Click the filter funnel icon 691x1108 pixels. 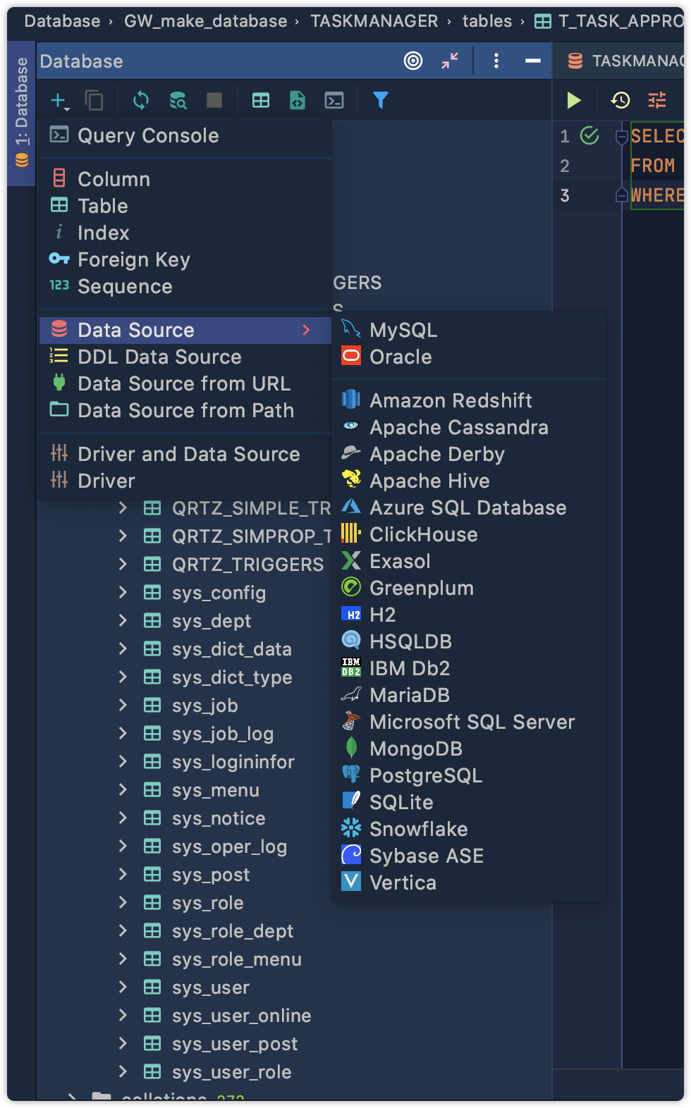click(381, 101)
